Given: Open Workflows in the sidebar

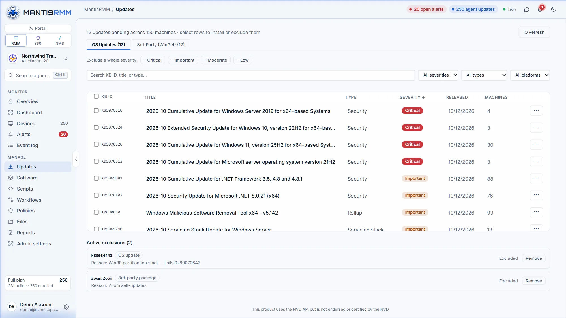Looking at the screenshot, I should tap(38, 200).
